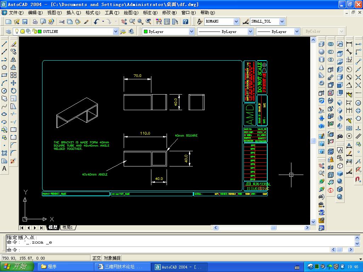Click the Layer Previous icon
Image resolution: width=363 pixels, height=272 pixels.
[131, 32]
